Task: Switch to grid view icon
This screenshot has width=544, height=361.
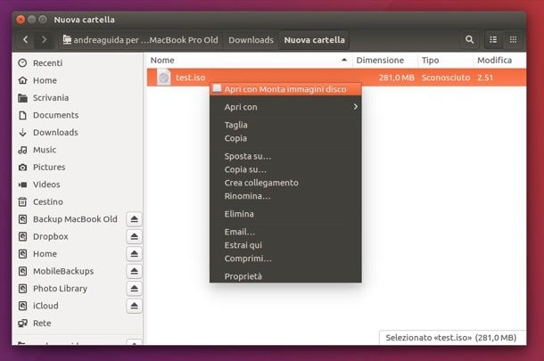Action: point(513,40)
